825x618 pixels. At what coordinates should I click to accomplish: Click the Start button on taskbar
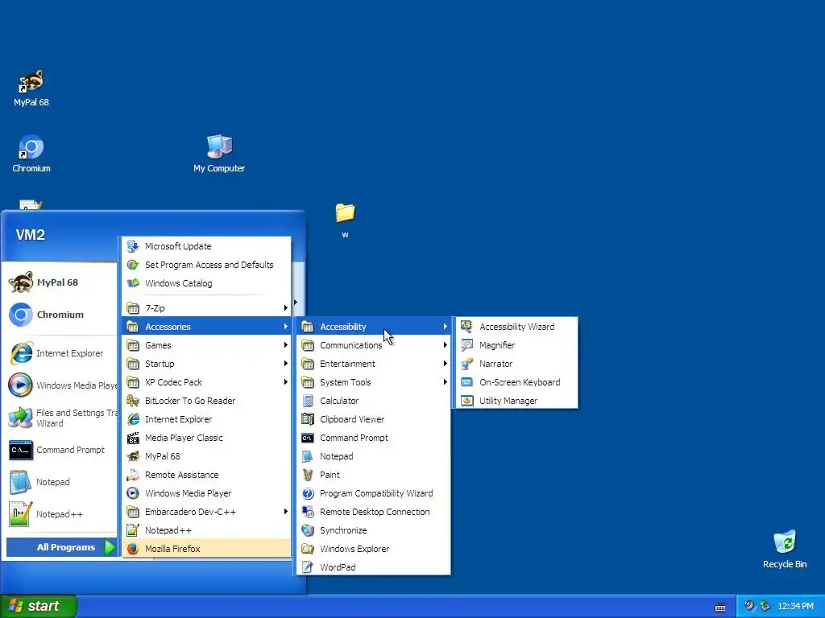[39, 606]
